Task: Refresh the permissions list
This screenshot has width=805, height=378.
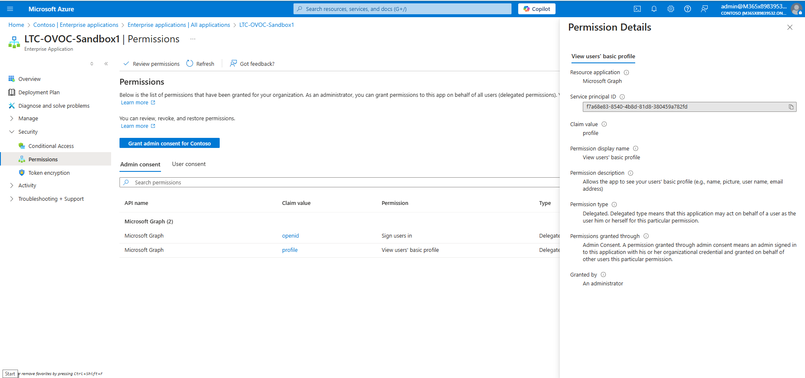Action: coord(200,64)
